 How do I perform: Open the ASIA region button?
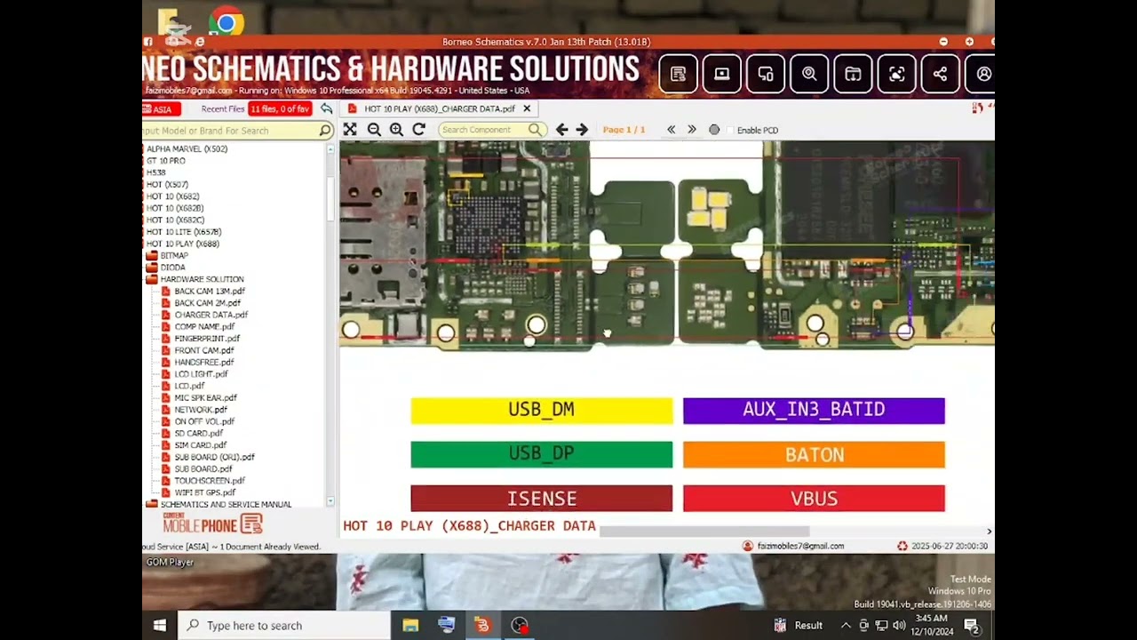[162, 109]
